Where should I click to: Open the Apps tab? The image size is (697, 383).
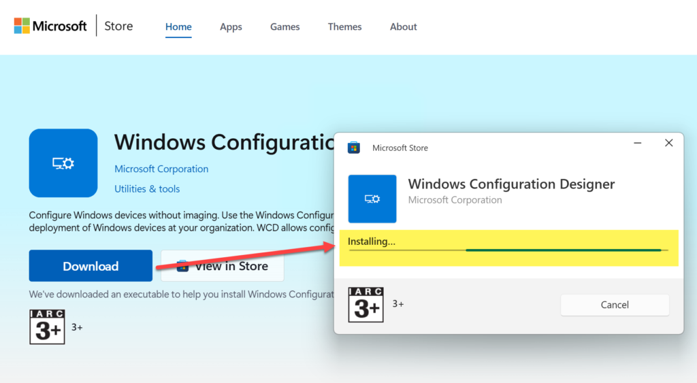click(x=231, y=27)
